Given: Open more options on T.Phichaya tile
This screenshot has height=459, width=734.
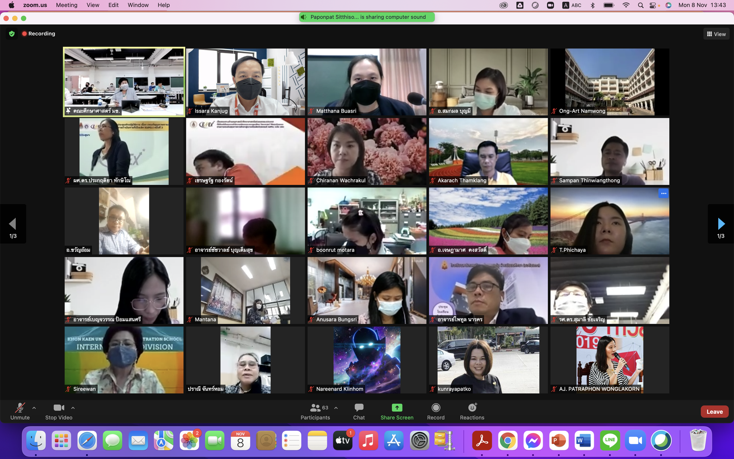Looking at the screenshot, I should 663,193.
